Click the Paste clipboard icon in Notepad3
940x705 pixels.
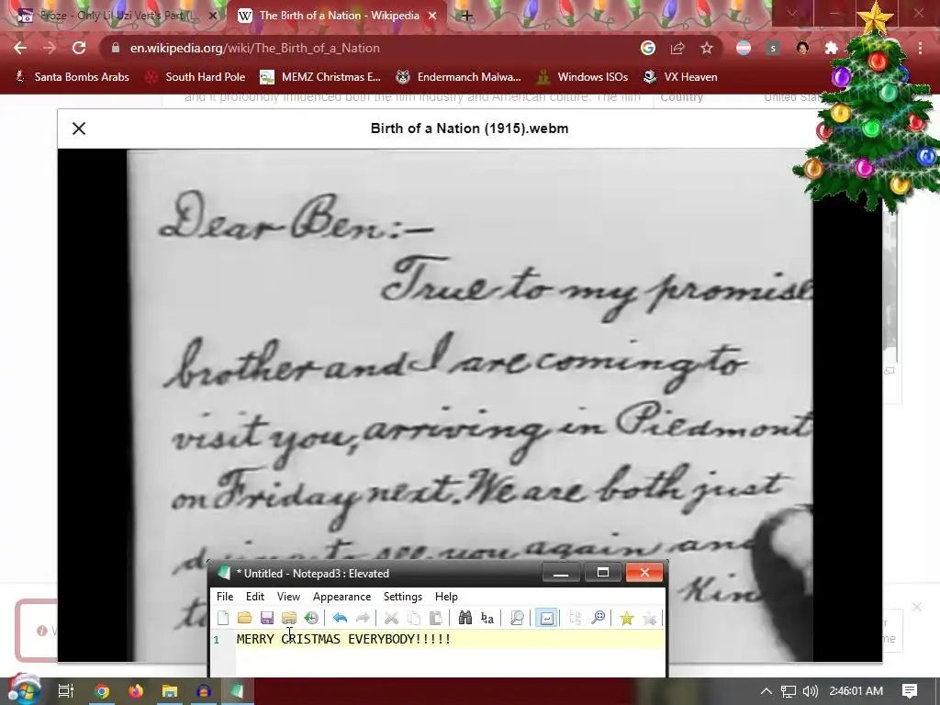pos(436,618)
